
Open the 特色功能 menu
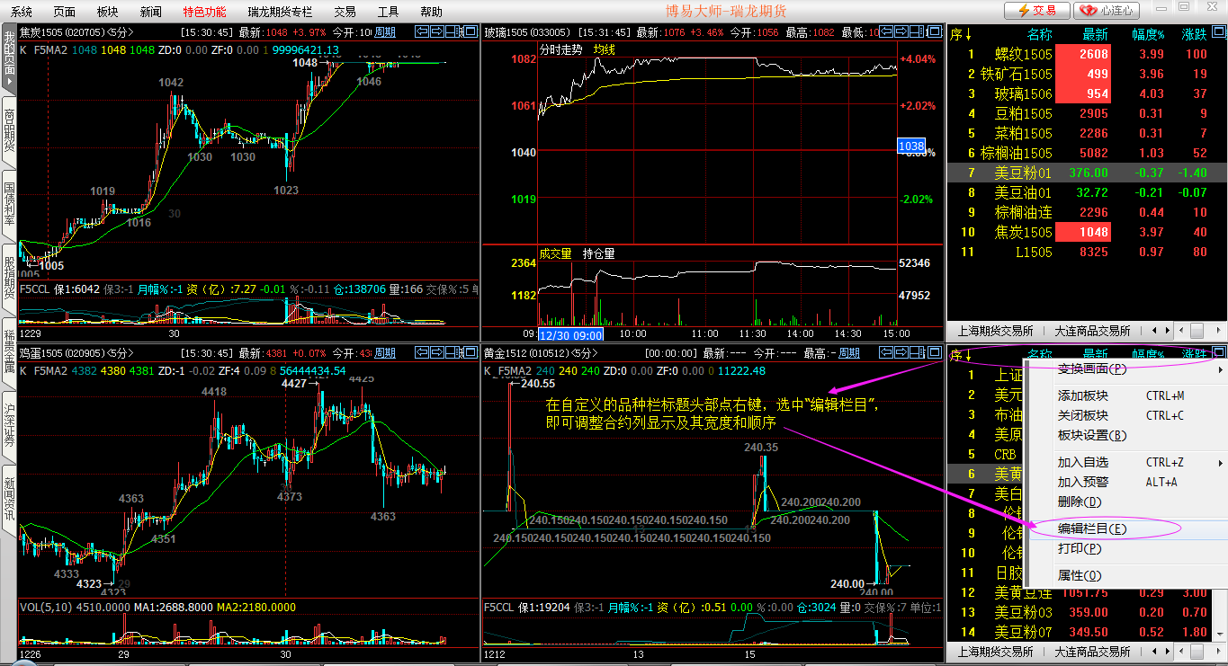point(204,12)
